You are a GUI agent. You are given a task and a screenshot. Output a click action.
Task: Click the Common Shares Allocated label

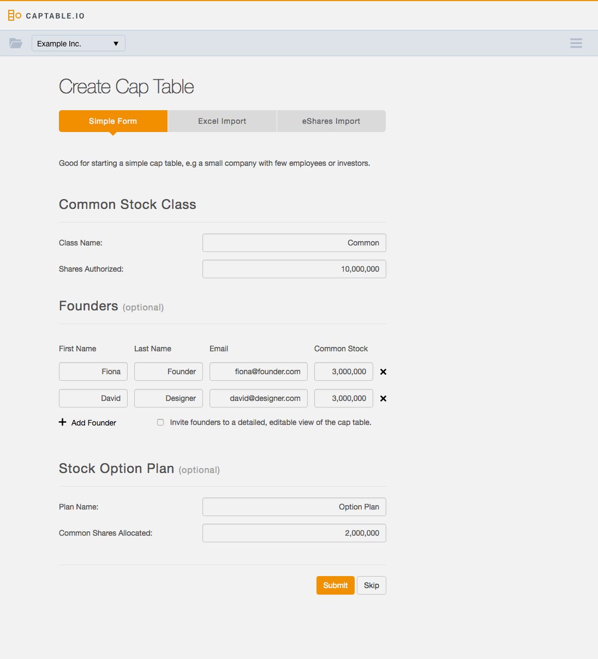(x=106, y=533)
